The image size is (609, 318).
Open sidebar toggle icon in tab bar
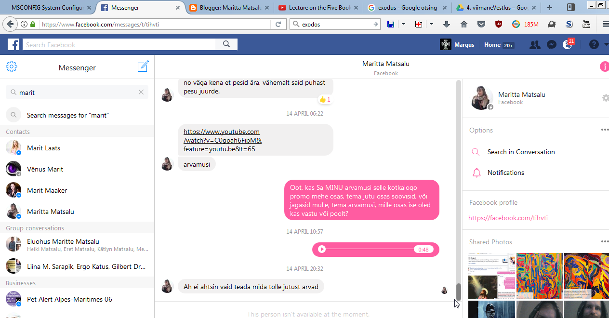pyautogui.click(x=570, y=7)
